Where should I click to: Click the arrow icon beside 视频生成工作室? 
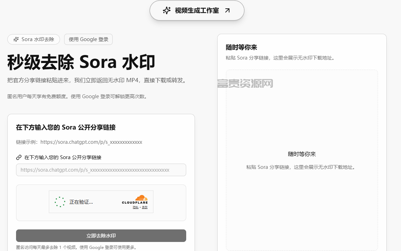227,10
